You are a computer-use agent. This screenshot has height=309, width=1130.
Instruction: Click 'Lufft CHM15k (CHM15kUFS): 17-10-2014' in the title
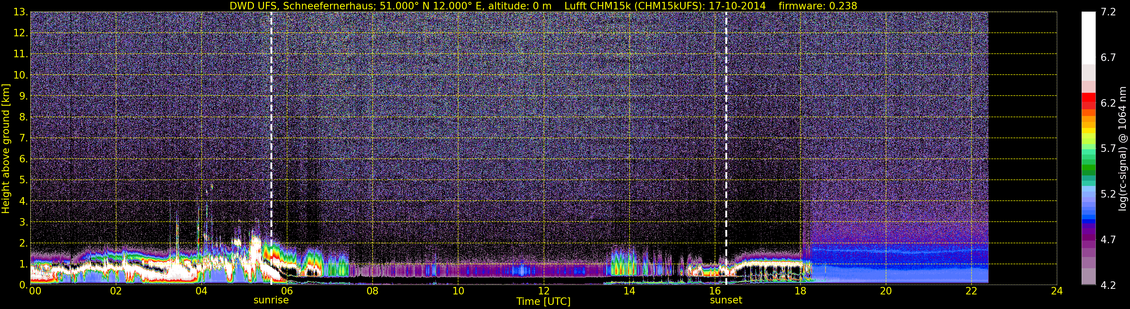point(665,6)
